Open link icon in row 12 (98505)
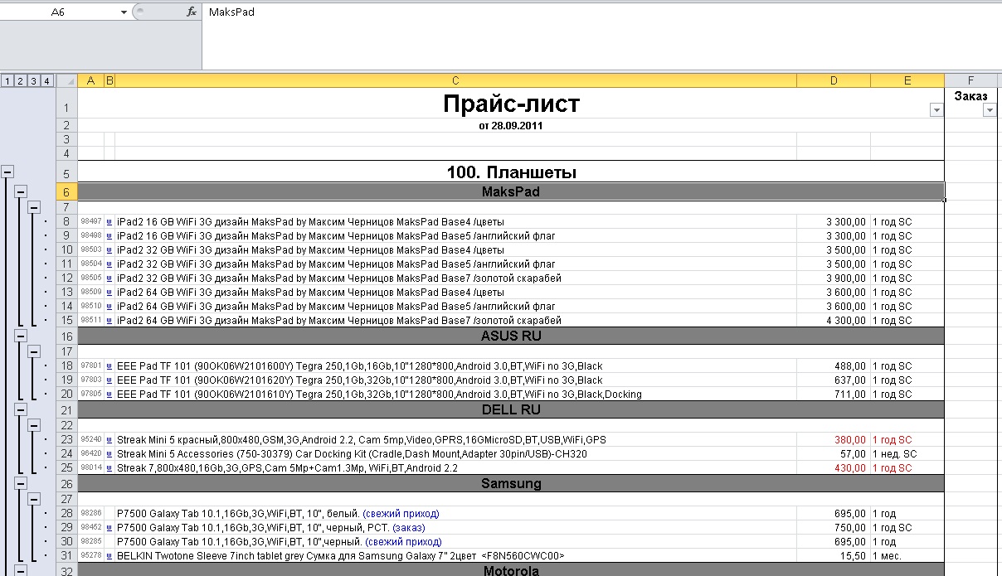 point(109,278)
